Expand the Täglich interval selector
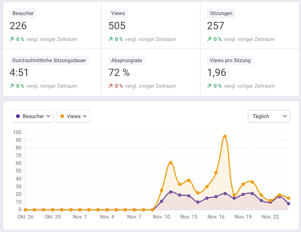The image size is (301, 232). 269,116
